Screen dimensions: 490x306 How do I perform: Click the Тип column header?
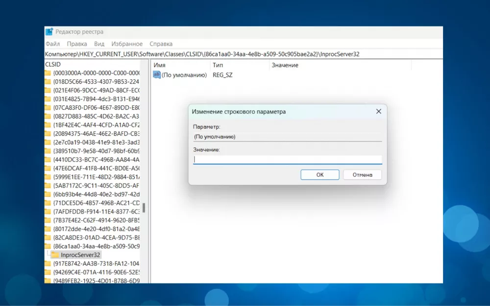tap(218, 65)
